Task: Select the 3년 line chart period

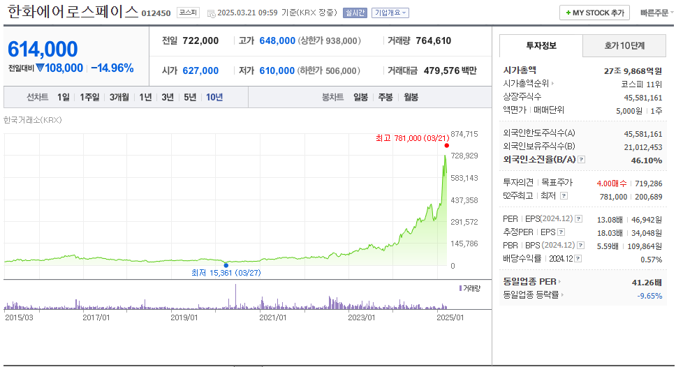Action: (168, 98)
